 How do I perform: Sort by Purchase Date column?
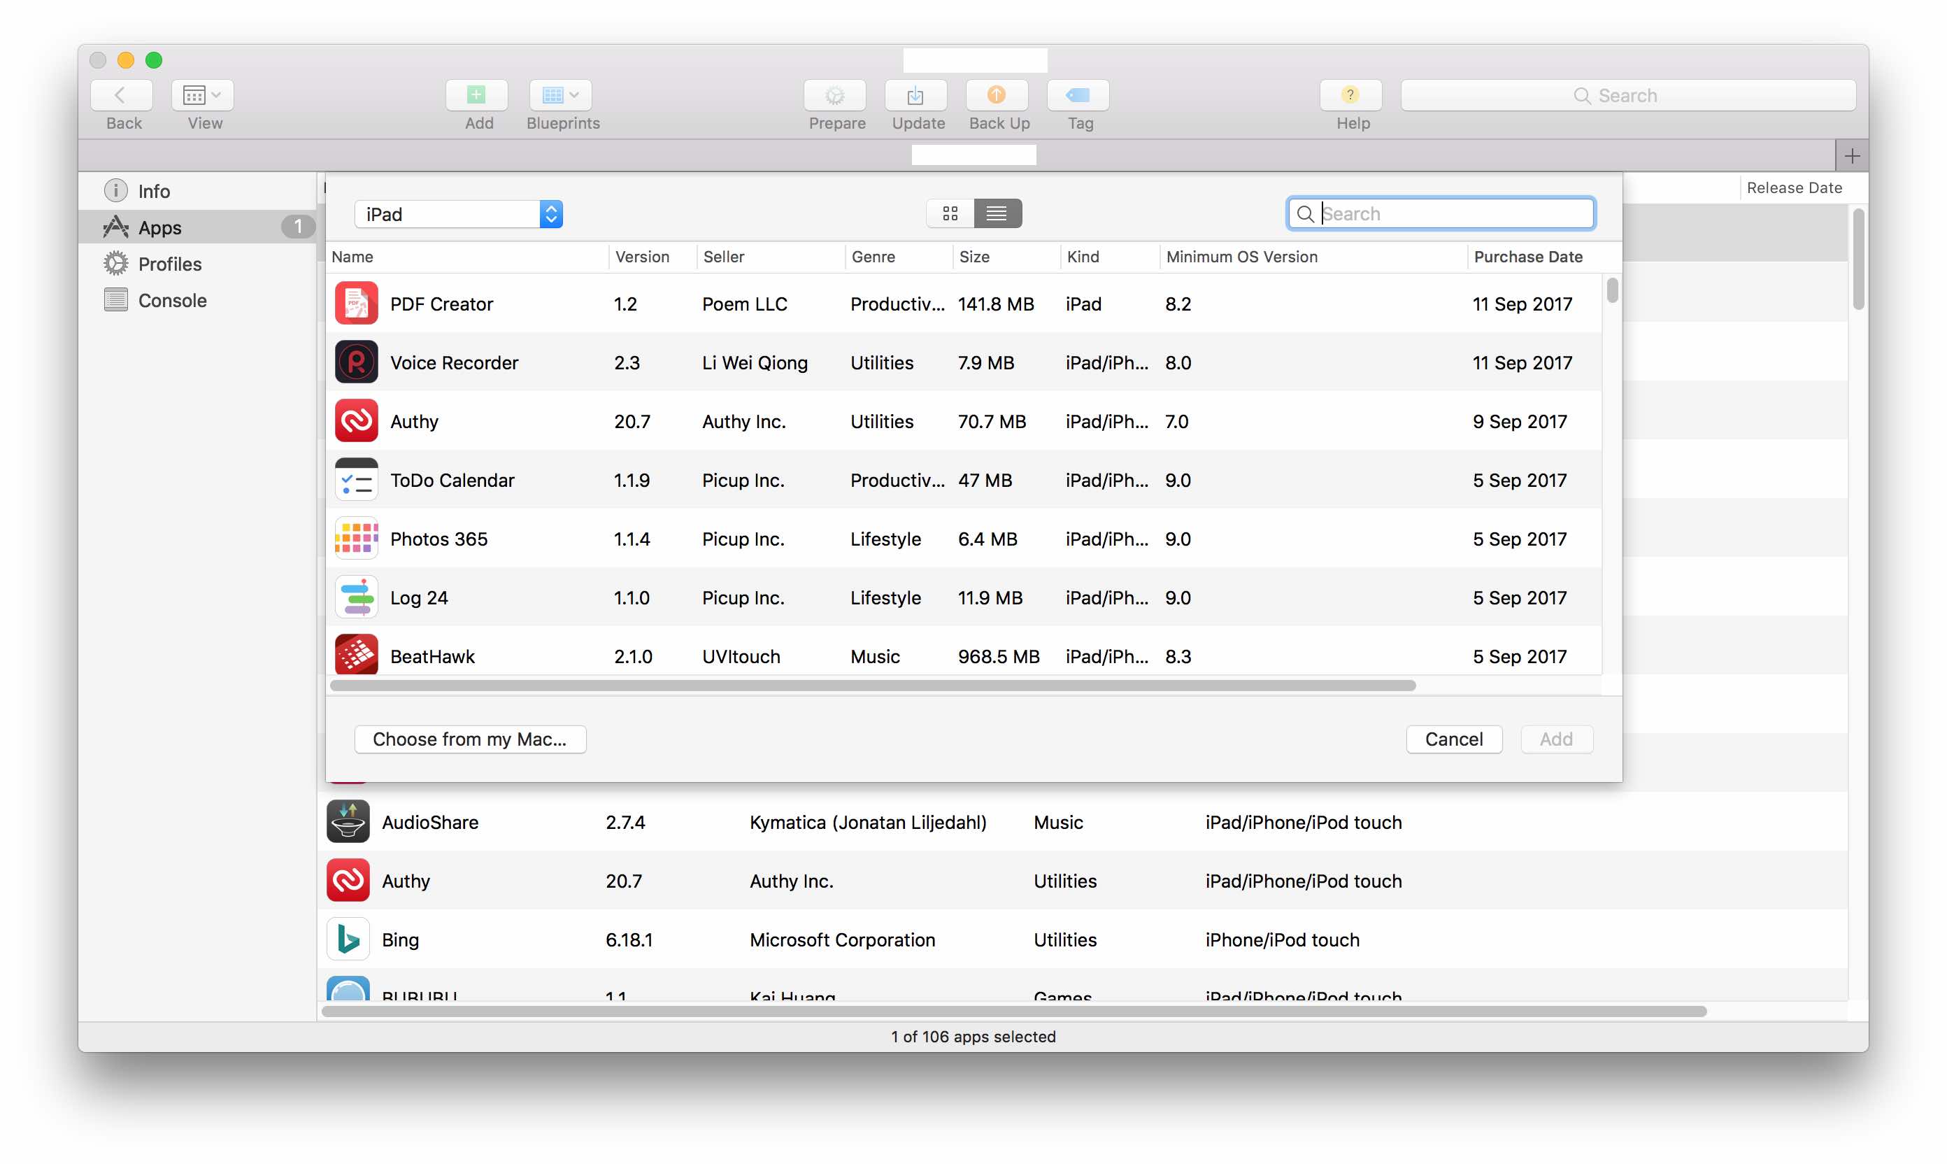pos(1534,257)
